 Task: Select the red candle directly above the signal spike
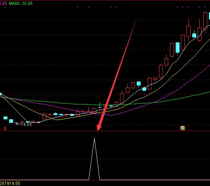click(94, 111)
